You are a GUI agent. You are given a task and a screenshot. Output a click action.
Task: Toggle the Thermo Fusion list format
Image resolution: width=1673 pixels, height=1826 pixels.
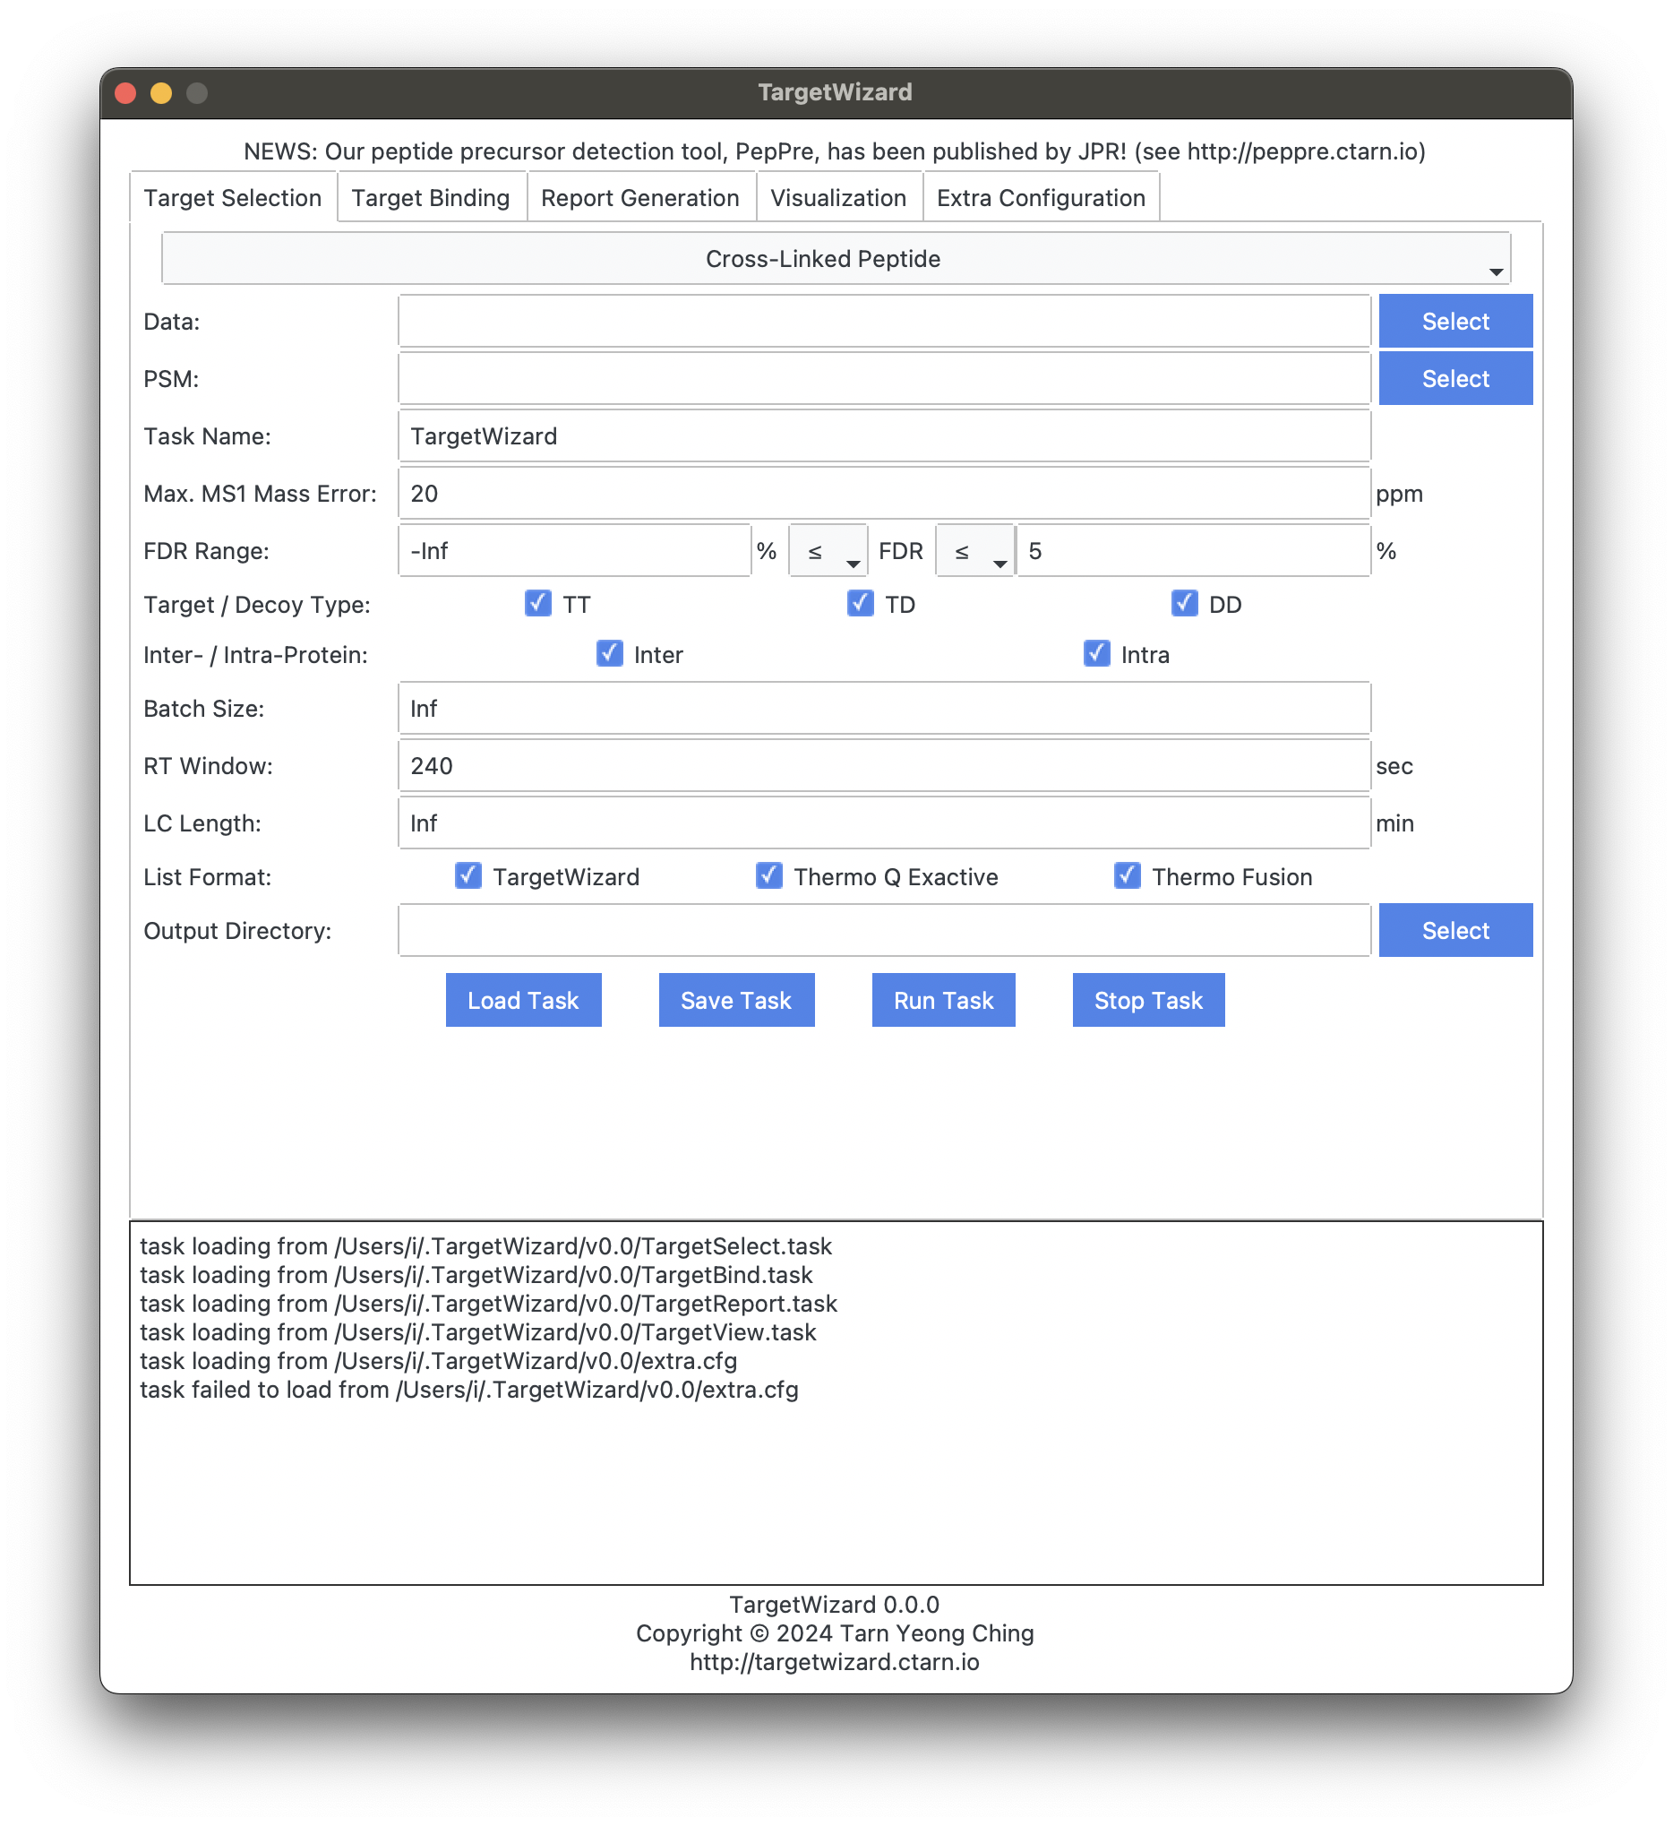1126,876
